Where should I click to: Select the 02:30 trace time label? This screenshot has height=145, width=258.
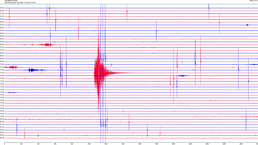(x=2, y=22)
